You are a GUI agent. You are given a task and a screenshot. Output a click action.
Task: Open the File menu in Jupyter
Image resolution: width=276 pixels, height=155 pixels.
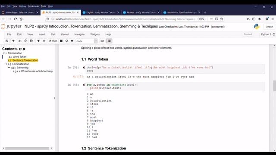coord(9,34)
